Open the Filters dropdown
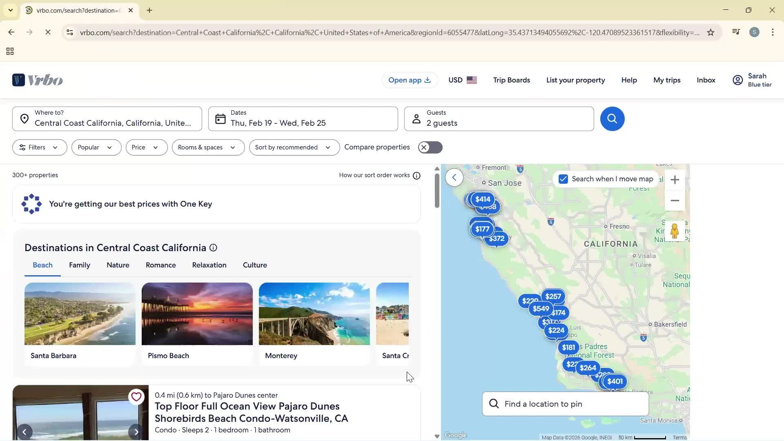Screen dimensions: 784x441 [x=39, y=147]
